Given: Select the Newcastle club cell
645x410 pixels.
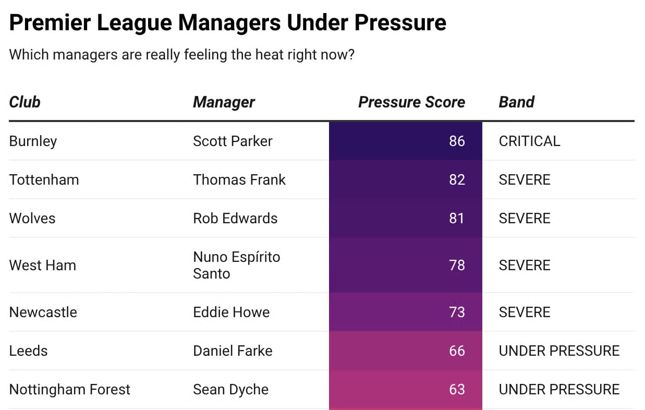Looking at the screenshot, I should click(x=43, y=312).
